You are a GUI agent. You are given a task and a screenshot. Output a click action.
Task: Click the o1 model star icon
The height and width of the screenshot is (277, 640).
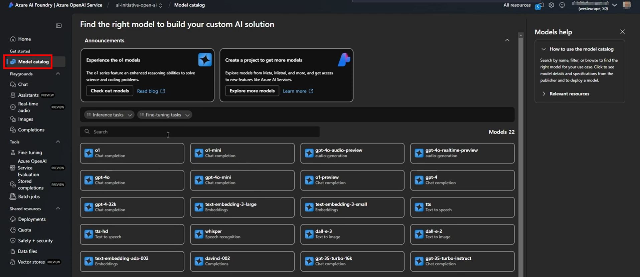89,153
